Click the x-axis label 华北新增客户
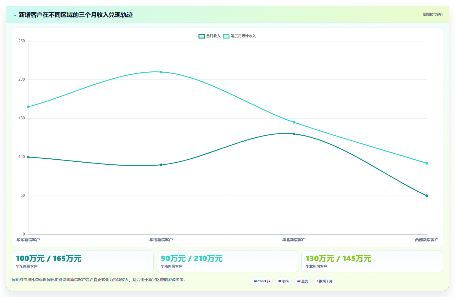Viewport: 455px width, 297px height. (x=294, y=240)
